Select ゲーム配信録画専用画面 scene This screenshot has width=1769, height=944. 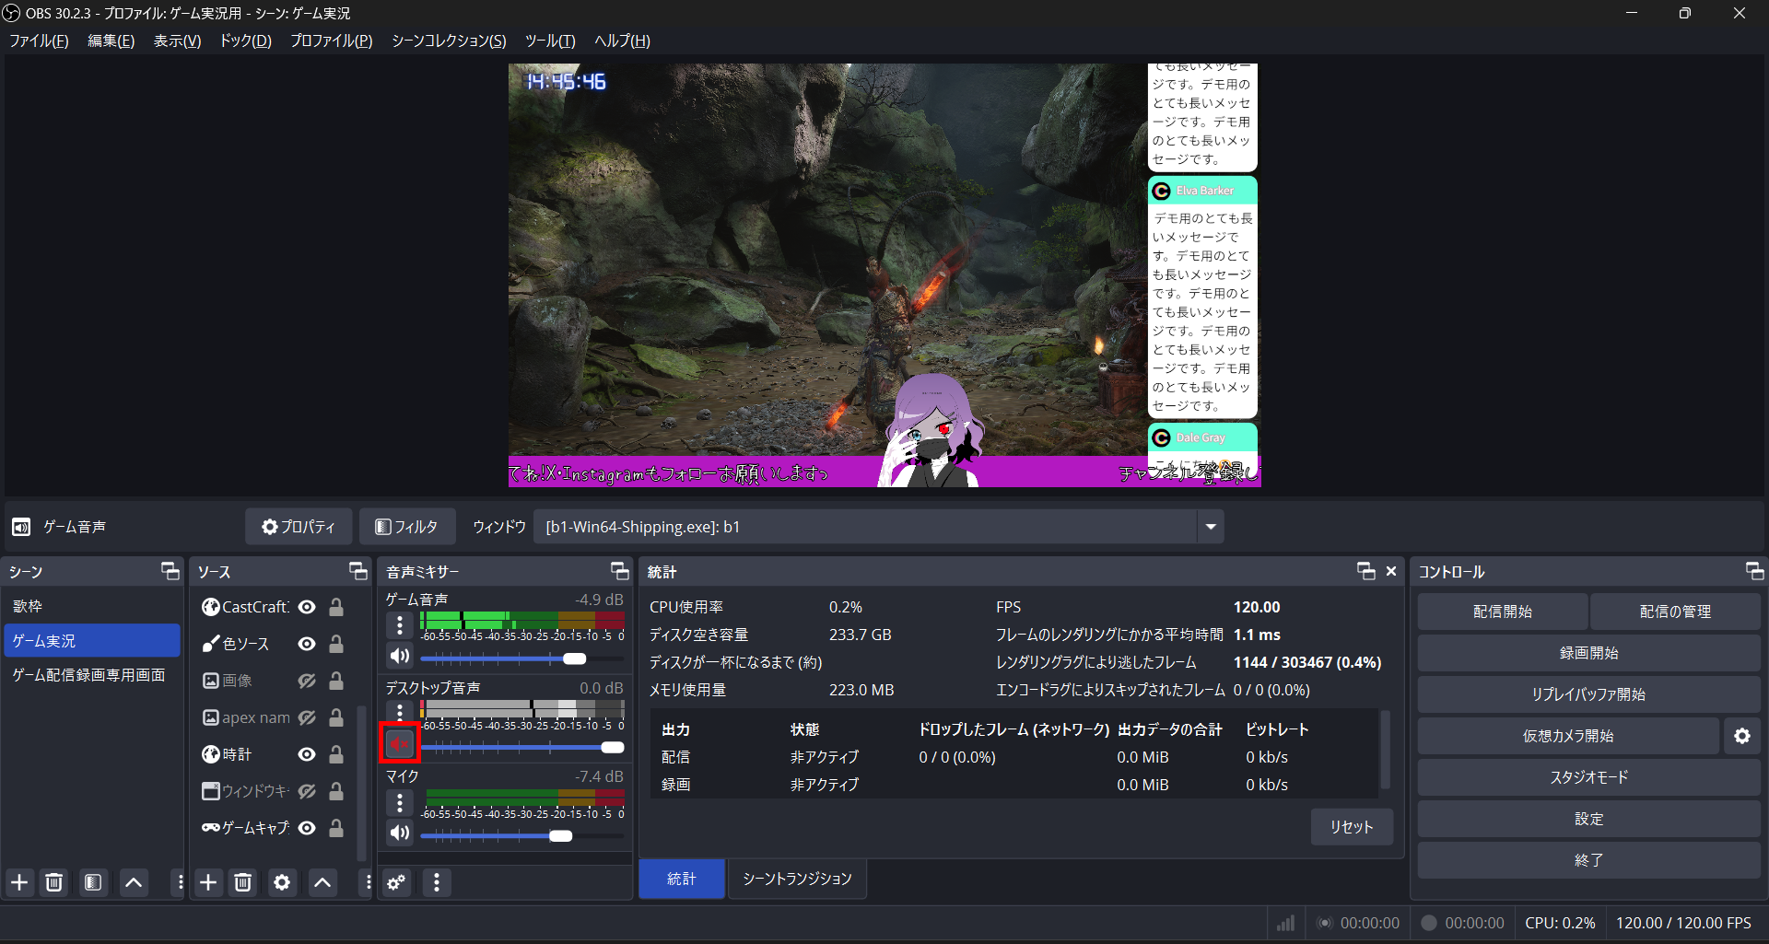point(92,675)
